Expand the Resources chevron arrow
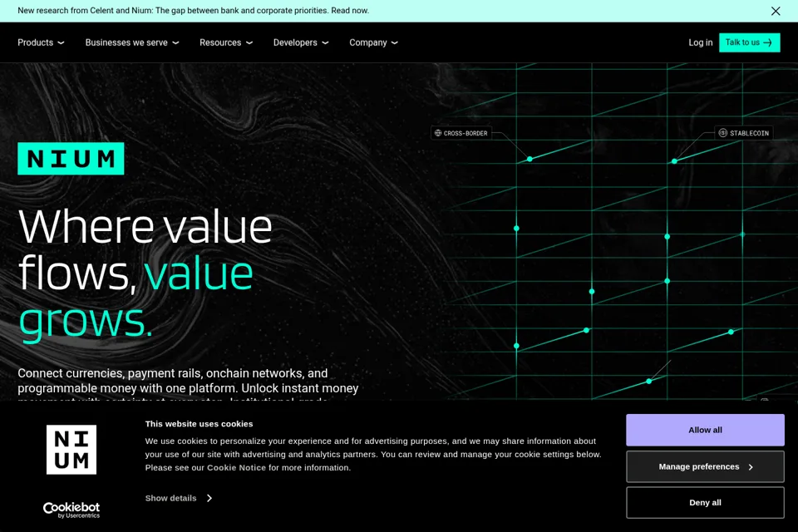The height and width of the screenshot is (532, 798). [249, 43]
